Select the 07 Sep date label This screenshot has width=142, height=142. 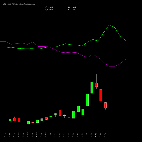click(73, 135)
